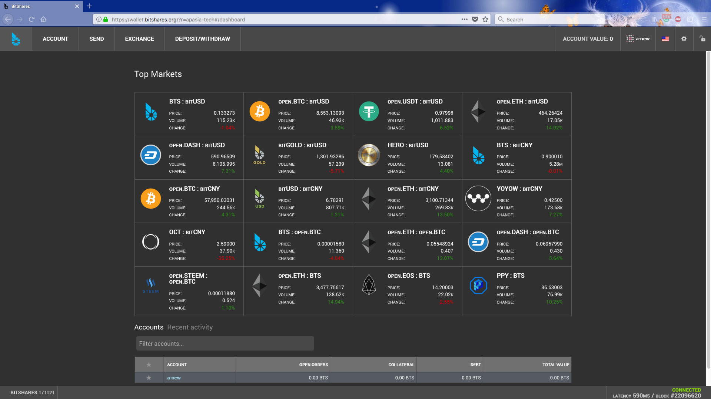Open the site info lock icon
The height and width of the screenshot is (399, 711).
pyautogui.click(x=106, y=19)
